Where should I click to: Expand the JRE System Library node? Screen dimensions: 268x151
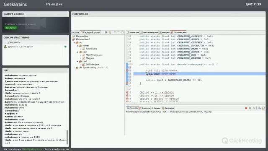point(74,68)
